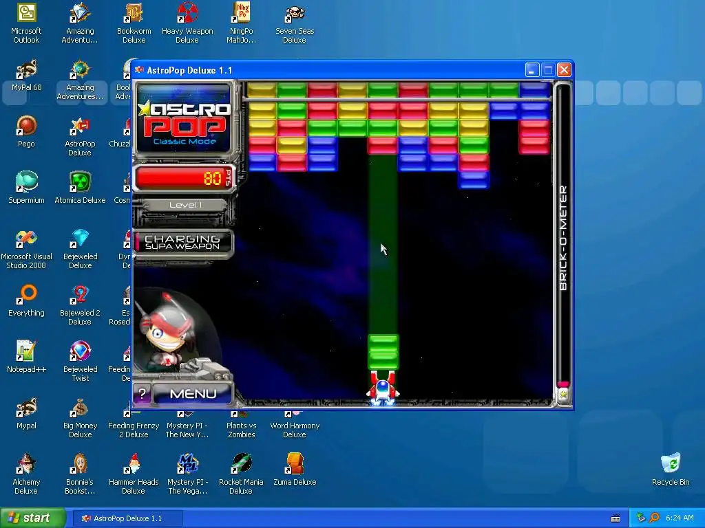This screenshot has width=705, height=528.
Task: Open Bonnie's Bookstore desktop icon
Action: (80, 474)
